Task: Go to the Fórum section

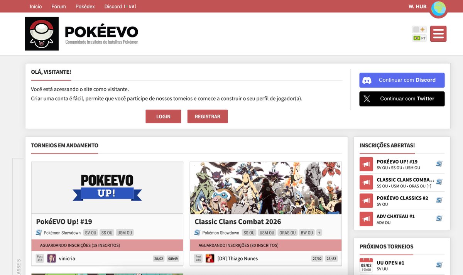Action: tap(58, 6)
